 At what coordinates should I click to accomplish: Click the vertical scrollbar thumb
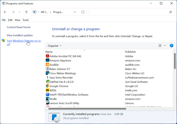point(175,61)
